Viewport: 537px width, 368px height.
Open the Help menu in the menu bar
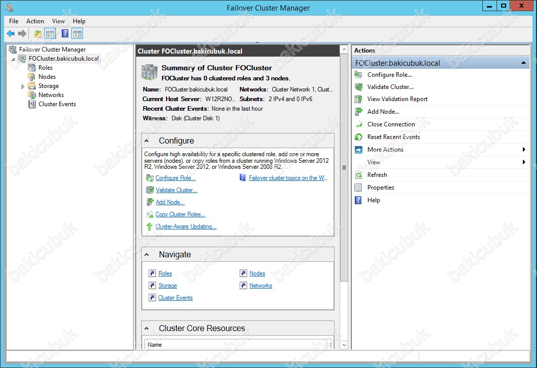(79, 21)
